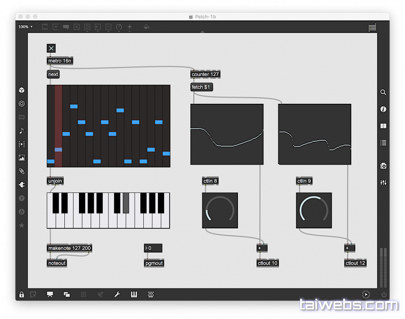Screen dimensions: 405x319
Task: Toggle the X switch above metro 16n
Action: click(x=51, y=48)
